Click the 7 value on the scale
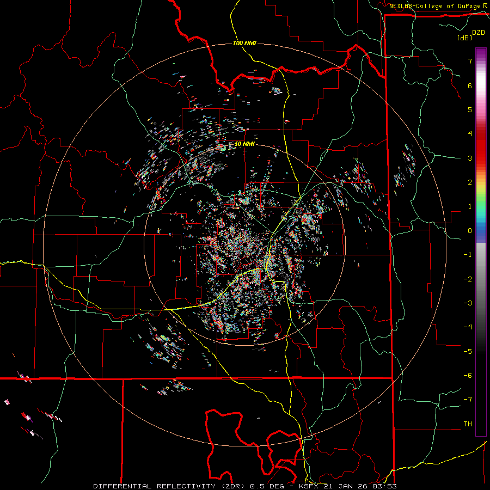Screen dimensions: 490x490 click(470, 61)
